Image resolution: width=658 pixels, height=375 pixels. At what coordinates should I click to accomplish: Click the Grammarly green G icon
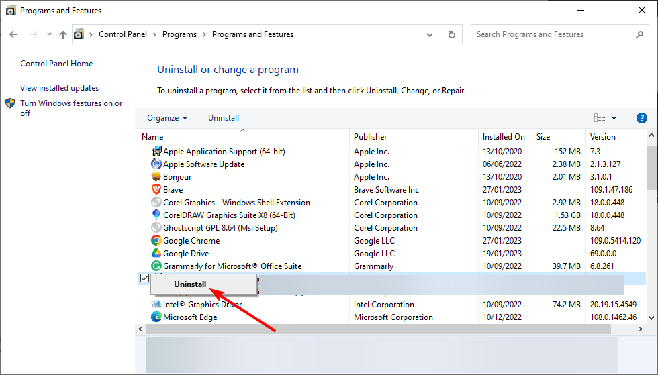156,266
